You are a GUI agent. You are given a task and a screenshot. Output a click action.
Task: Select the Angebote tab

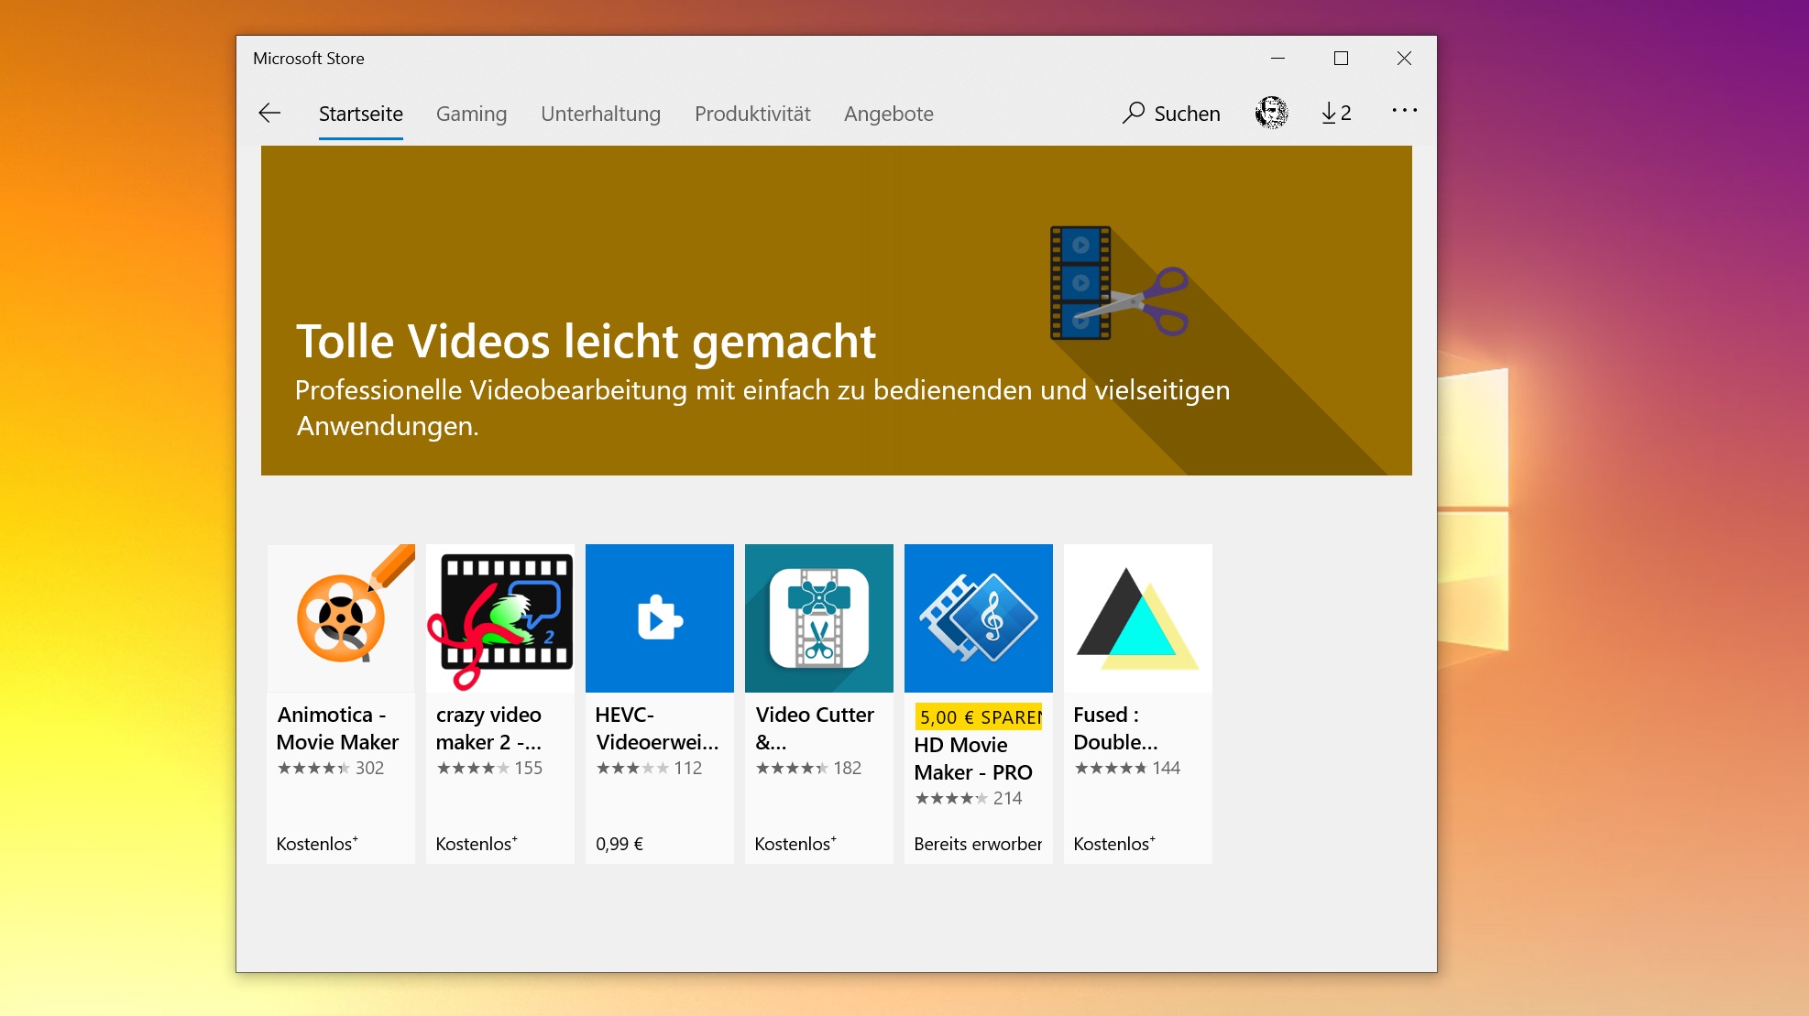[888, 114]
